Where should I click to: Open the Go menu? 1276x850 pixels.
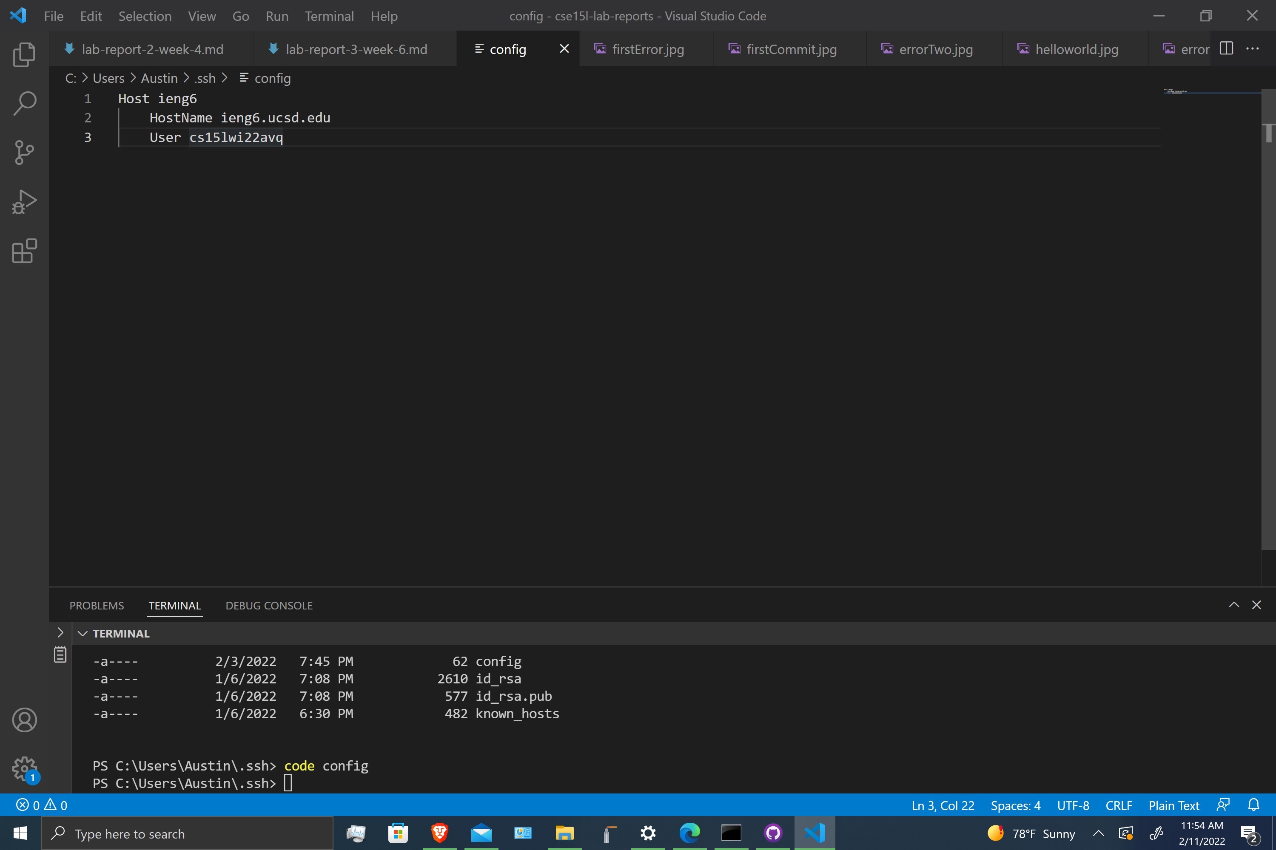[240, 16]
